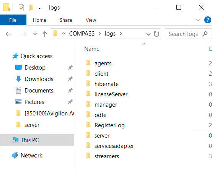Viewport: 212px width, 172px height.
Task: Select the streamers folder
Action: (107, 156)
